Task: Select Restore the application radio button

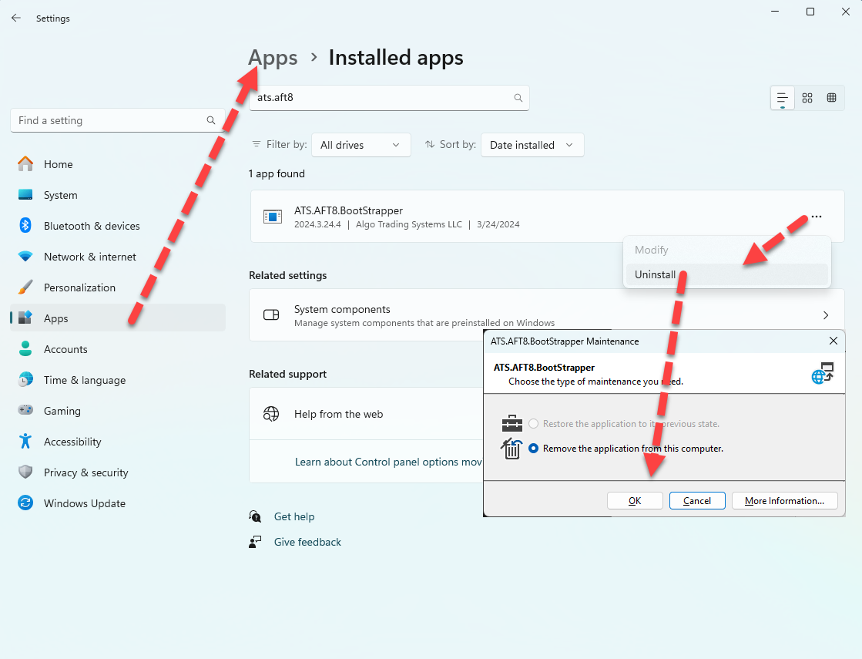Action: [533, 424]
